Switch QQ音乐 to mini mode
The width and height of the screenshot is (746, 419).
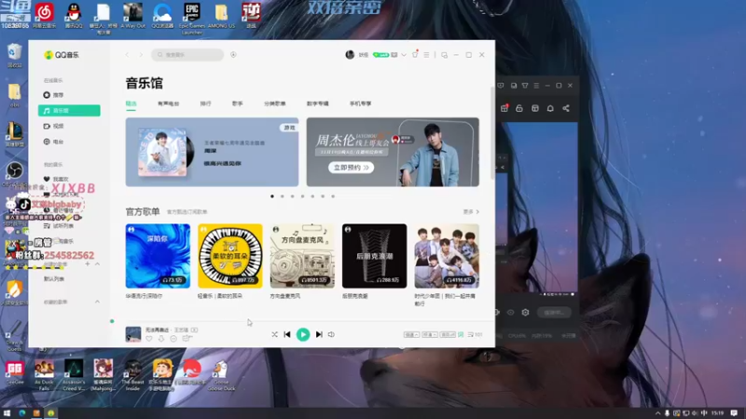pyautogui.click(x=445, y=55)
